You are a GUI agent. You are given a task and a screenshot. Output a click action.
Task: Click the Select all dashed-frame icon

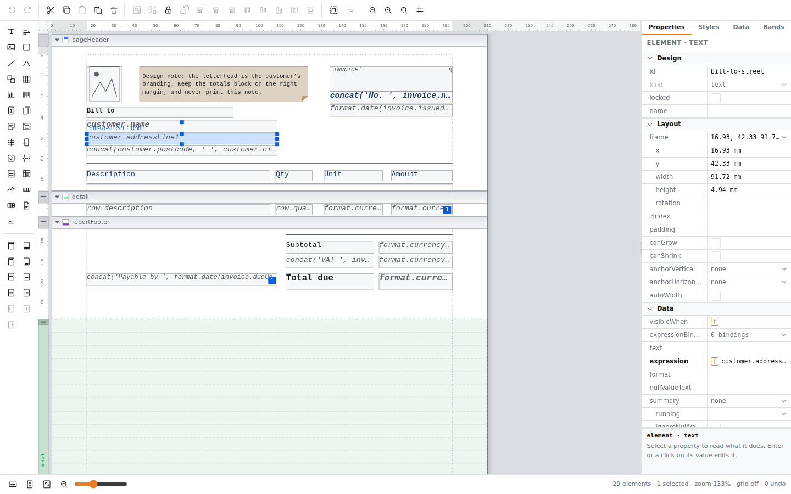click(x=333, y=10)
